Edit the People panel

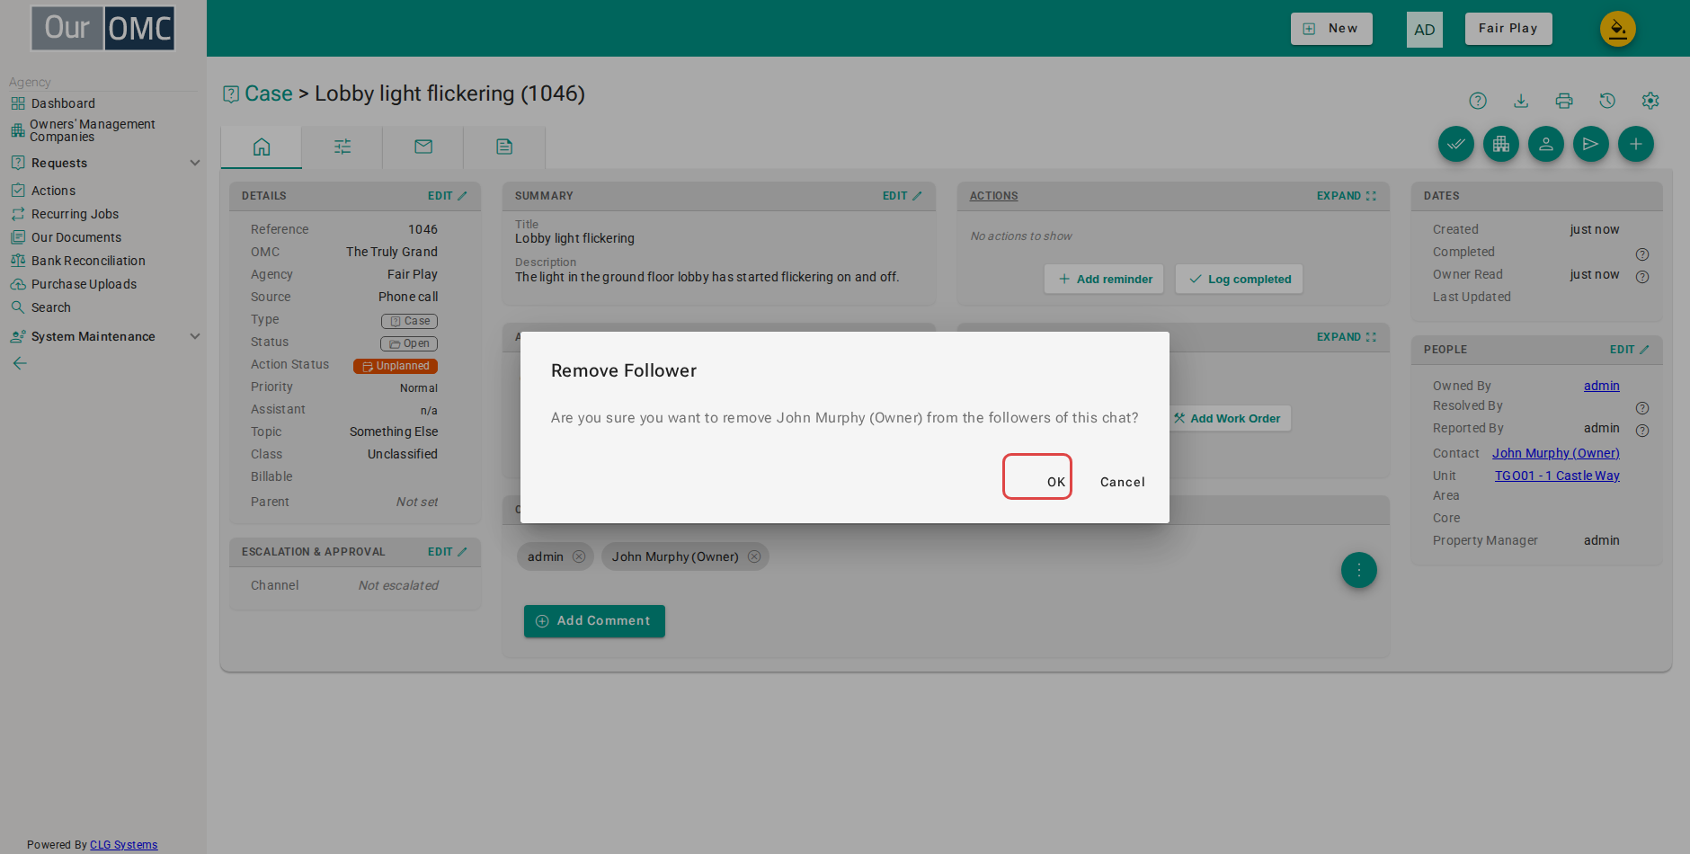tap(1629, 350)
